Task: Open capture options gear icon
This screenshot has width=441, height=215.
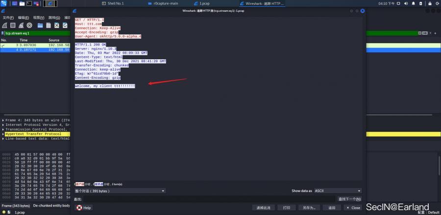Action: point(29,25)
